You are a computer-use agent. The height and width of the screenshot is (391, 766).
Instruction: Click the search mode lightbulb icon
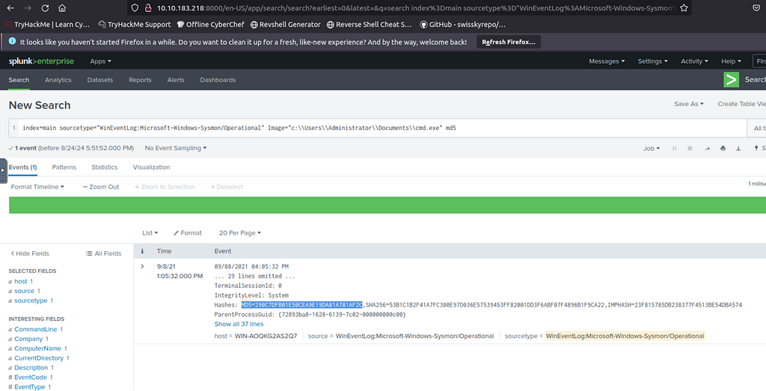pyautogui.click(x=756, y=148)
